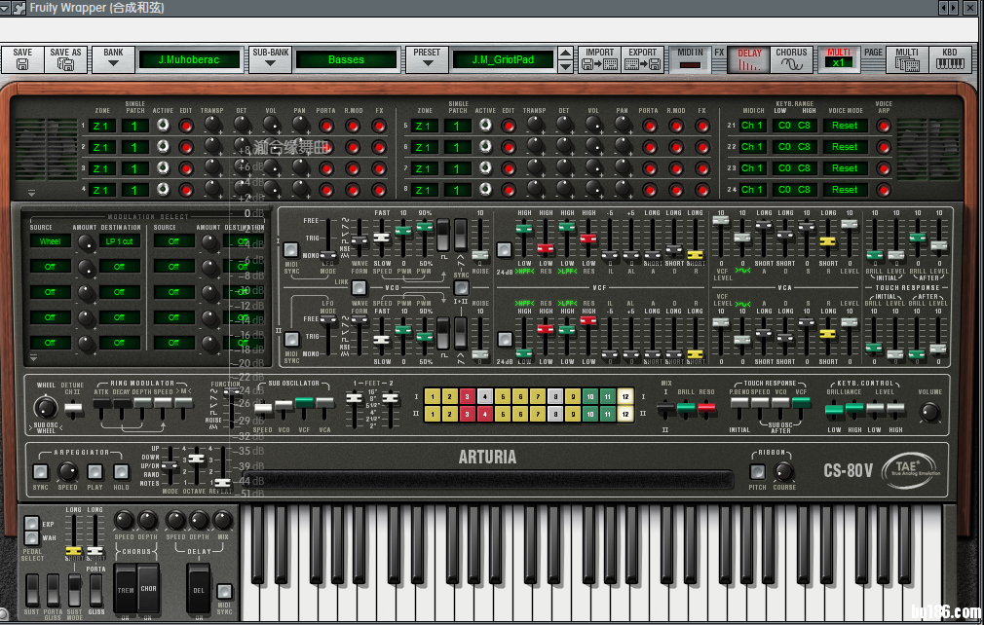The height and width of the screenshot is (625, 984).
Task: Click the MIDI IN activity icon
Action: 690,58
